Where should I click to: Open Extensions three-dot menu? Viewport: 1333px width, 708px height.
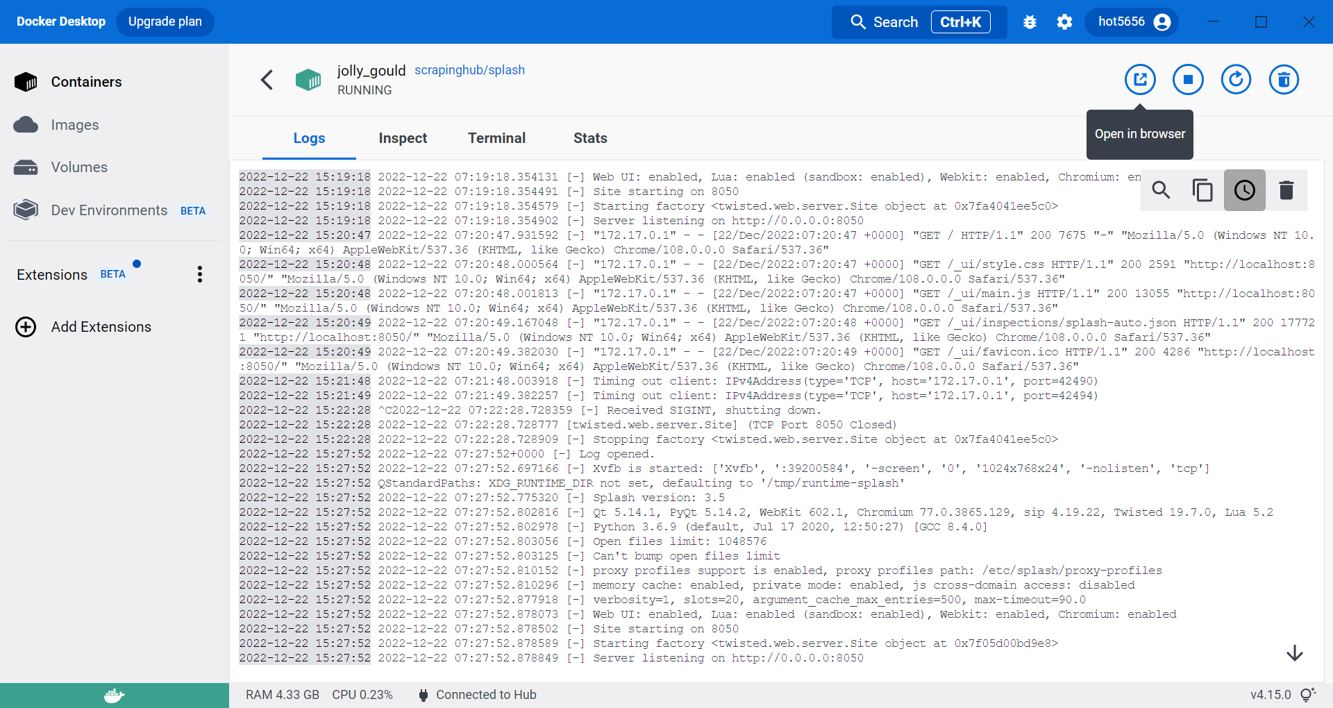(200, 275)
